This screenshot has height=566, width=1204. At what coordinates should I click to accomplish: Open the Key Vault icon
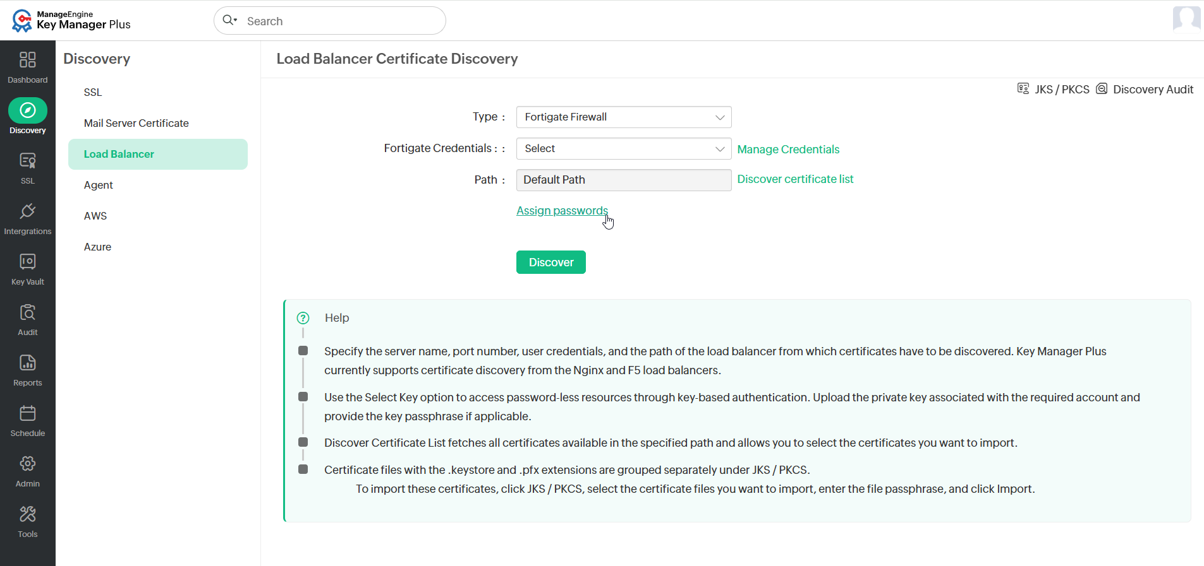(28, 262)
